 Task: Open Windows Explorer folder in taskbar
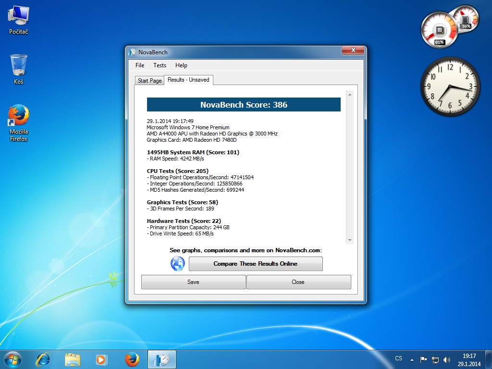point(73,359)
